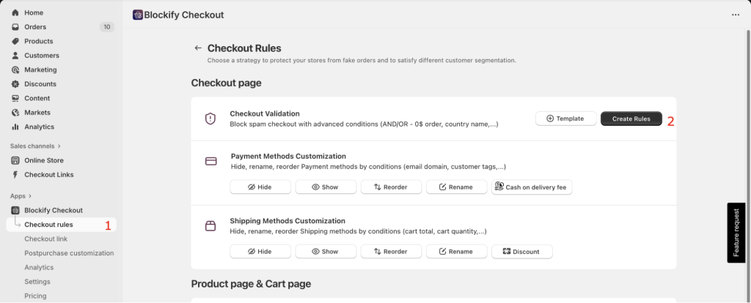Open the three-dot menu at top right
Screen dimensions: 751x303
point(736,15)
